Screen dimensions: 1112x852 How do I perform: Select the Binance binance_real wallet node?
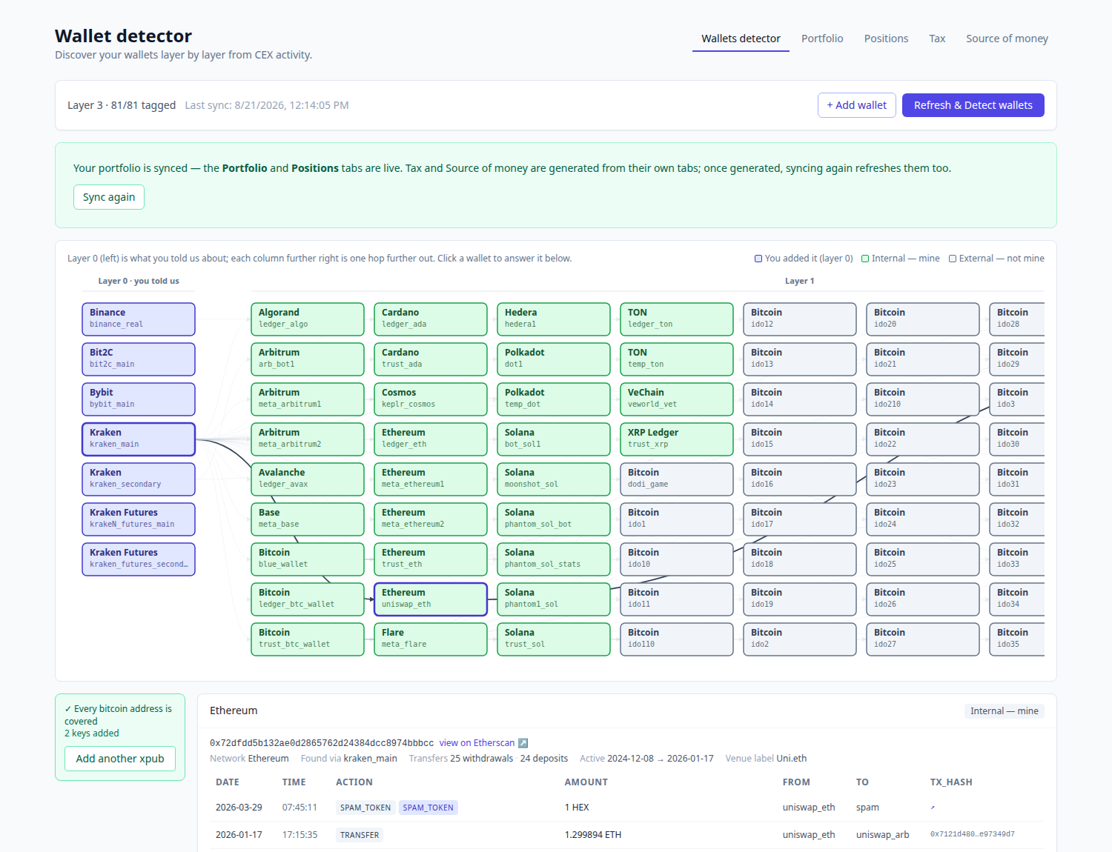pos(139,319)
